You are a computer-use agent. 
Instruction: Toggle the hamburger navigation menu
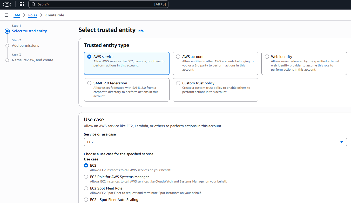6,15
